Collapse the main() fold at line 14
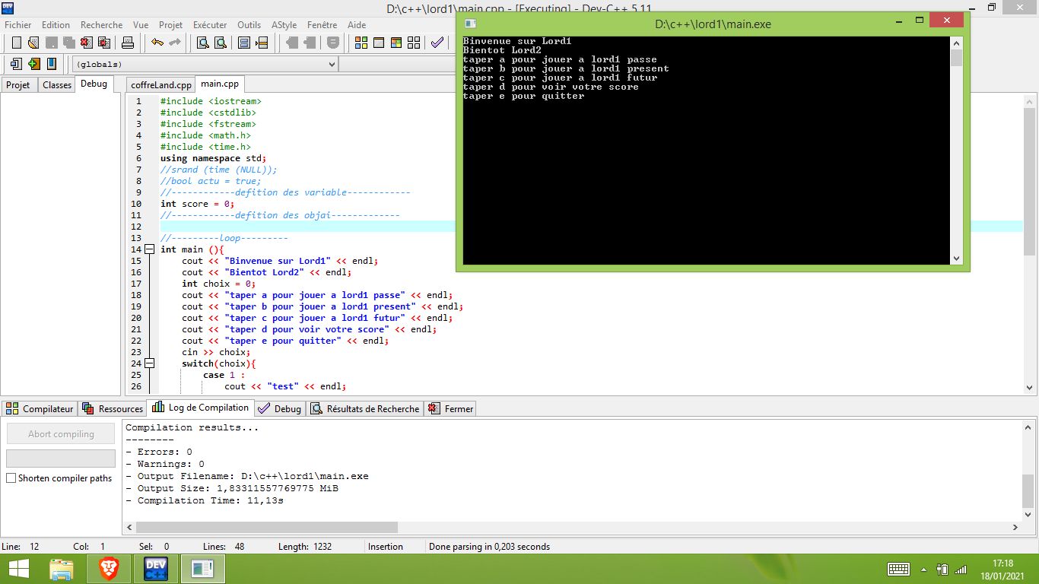The image size is (1039, 584). click(x=149, y=249)
